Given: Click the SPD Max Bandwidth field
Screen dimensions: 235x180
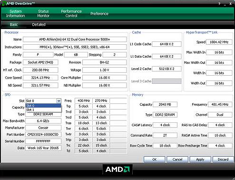Looking at the screenshot, I should [x=43, y=121].
